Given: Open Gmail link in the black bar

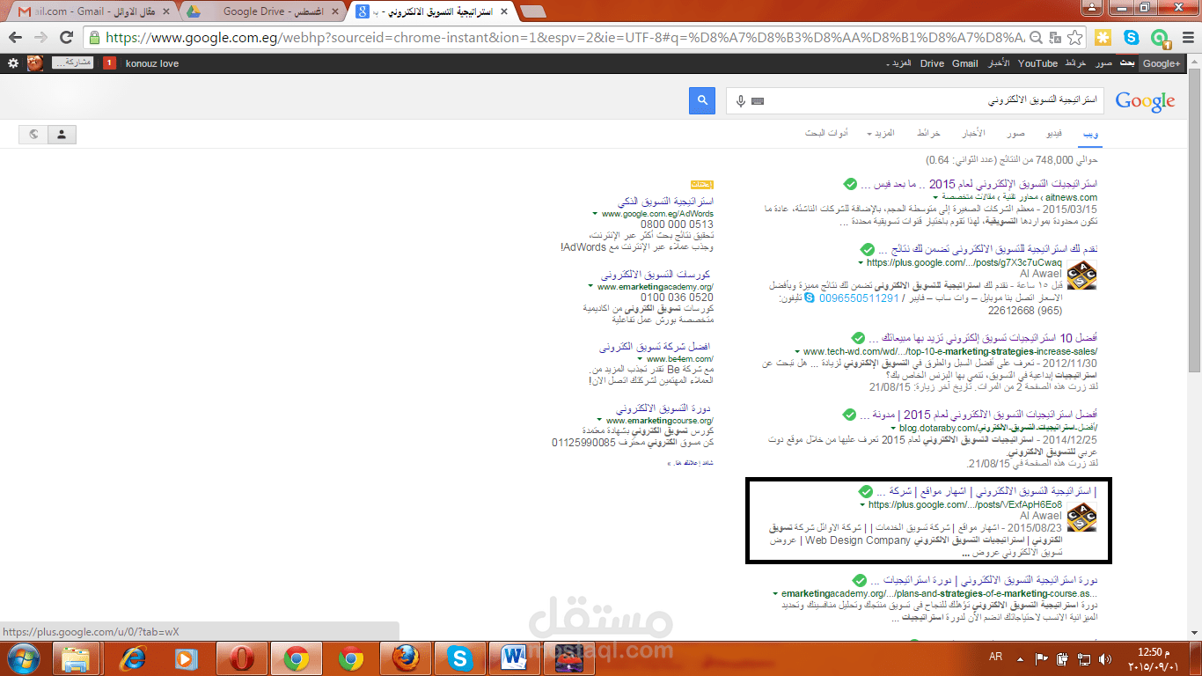Looking at the screenshot, I should (964, 63).
